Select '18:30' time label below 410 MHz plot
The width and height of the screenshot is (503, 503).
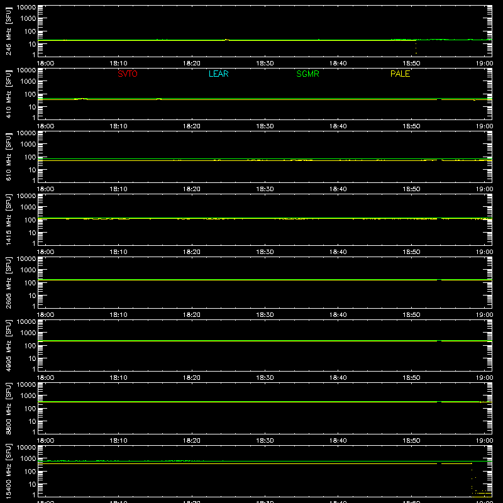click(265, 126)
